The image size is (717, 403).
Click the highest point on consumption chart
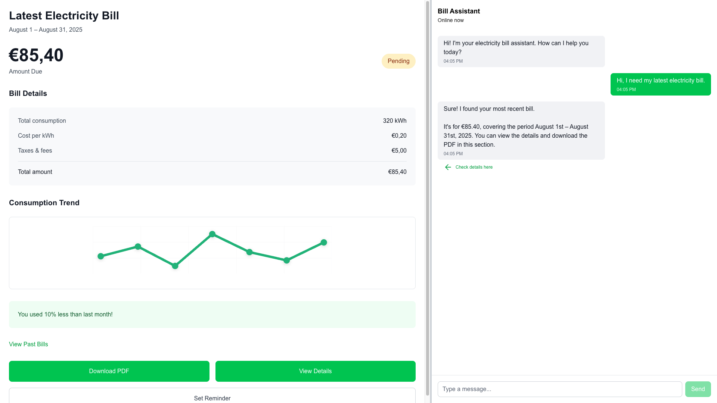(x=212, y=234)
